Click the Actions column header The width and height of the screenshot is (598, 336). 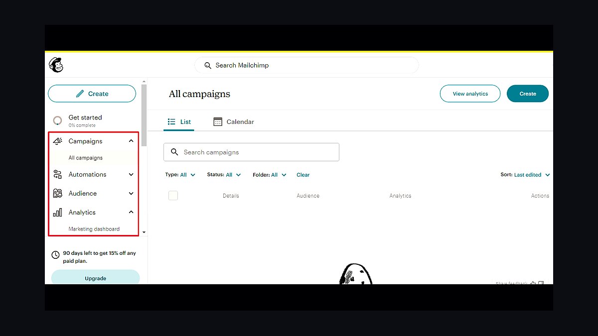540,196
